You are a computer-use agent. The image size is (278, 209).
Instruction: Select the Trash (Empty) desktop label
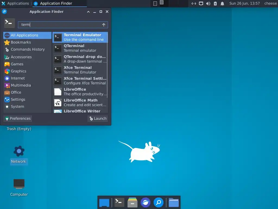(x=19, y=129)
